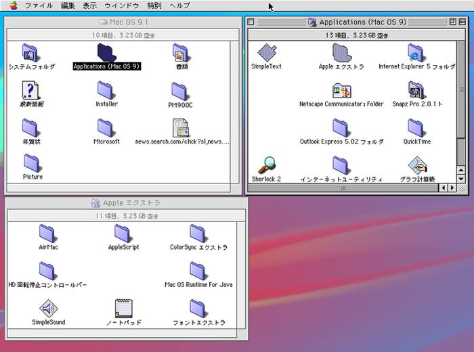
Task: Open the 特別 menu
Action: tap(154, 5)
